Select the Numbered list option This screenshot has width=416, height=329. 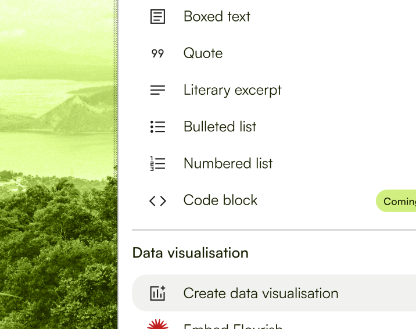pyautogui.click(x=228, y=164)
